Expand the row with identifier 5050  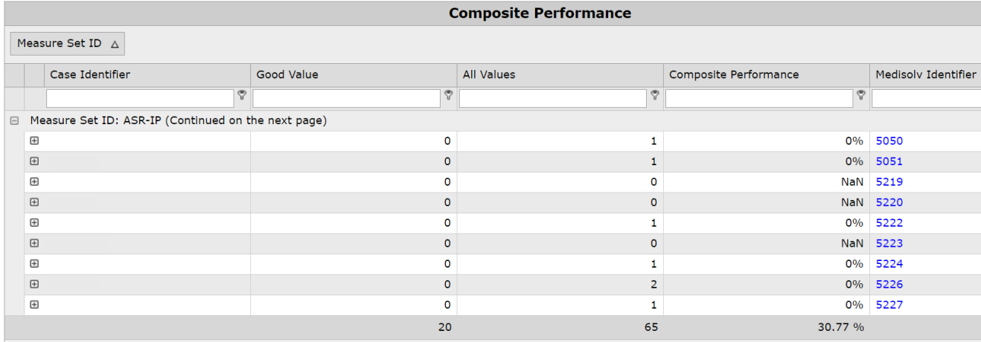click(34, 141)
